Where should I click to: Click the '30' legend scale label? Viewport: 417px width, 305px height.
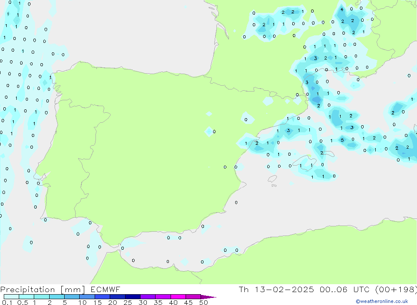pyautogui.click(x=143, y=303)
